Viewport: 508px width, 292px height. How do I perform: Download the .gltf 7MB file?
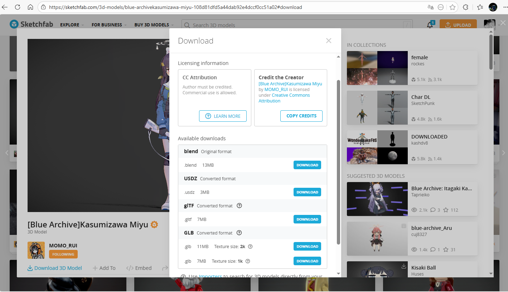(307, 219)
